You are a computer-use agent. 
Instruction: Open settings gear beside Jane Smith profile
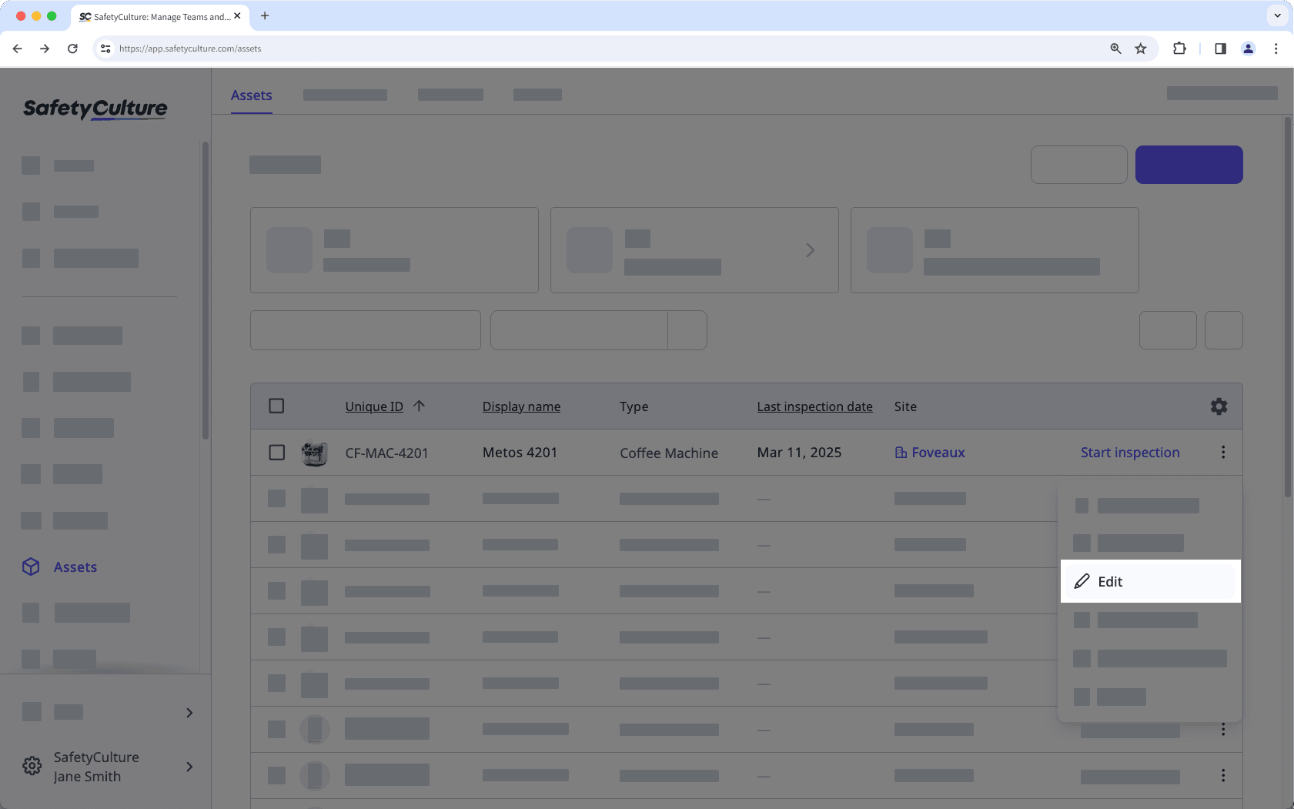pos(31,765)
